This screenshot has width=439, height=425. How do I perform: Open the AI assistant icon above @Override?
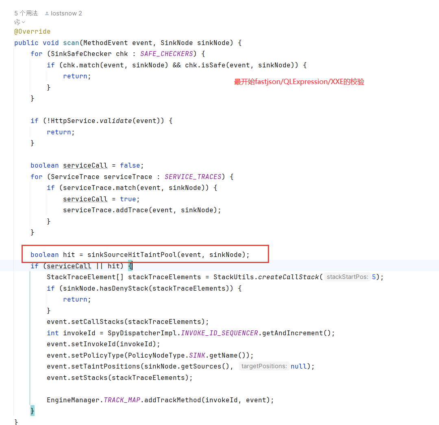pos(17,22)
